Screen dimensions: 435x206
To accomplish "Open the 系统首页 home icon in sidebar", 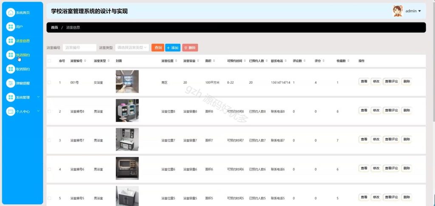I will (x=11, y=12).
